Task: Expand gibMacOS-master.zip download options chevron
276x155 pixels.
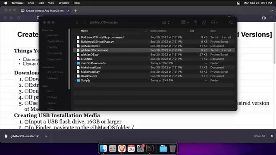Action: [46, 136]
